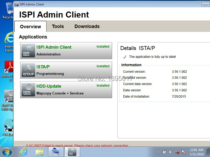
Task: Switch to the Overview tab
Action: [30, 27]
